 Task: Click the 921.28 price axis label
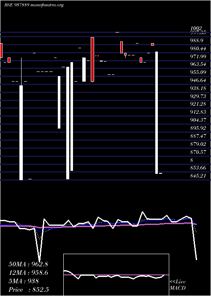[x=198, y=104]
